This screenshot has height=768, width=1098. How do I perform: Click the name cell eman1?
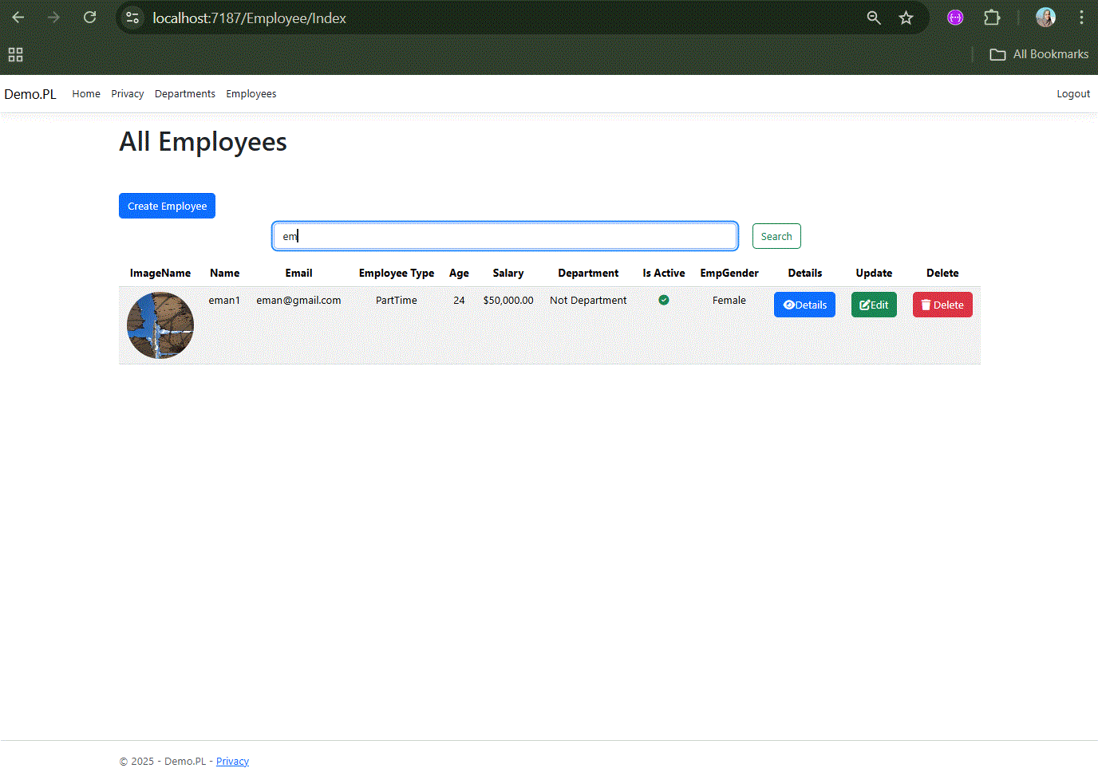[224, 301]
